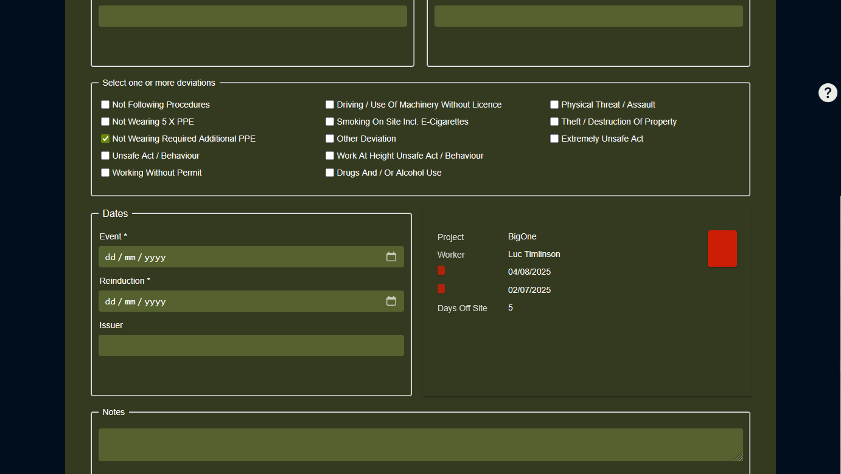
Task: Check the Extremely Unsafe Act option
Action: [554, 139]
